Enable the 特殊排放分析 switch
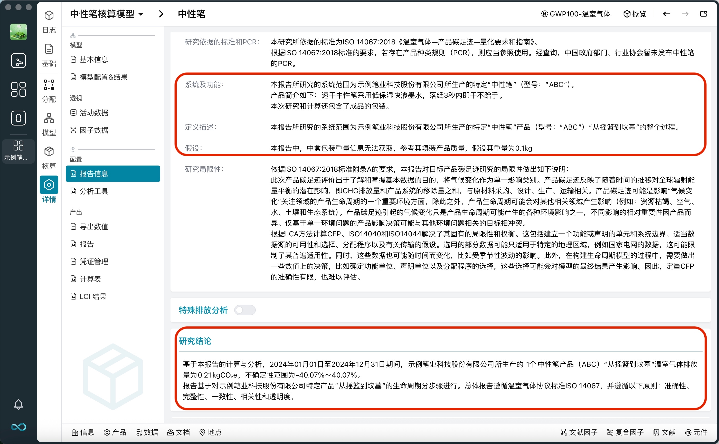 245,310
